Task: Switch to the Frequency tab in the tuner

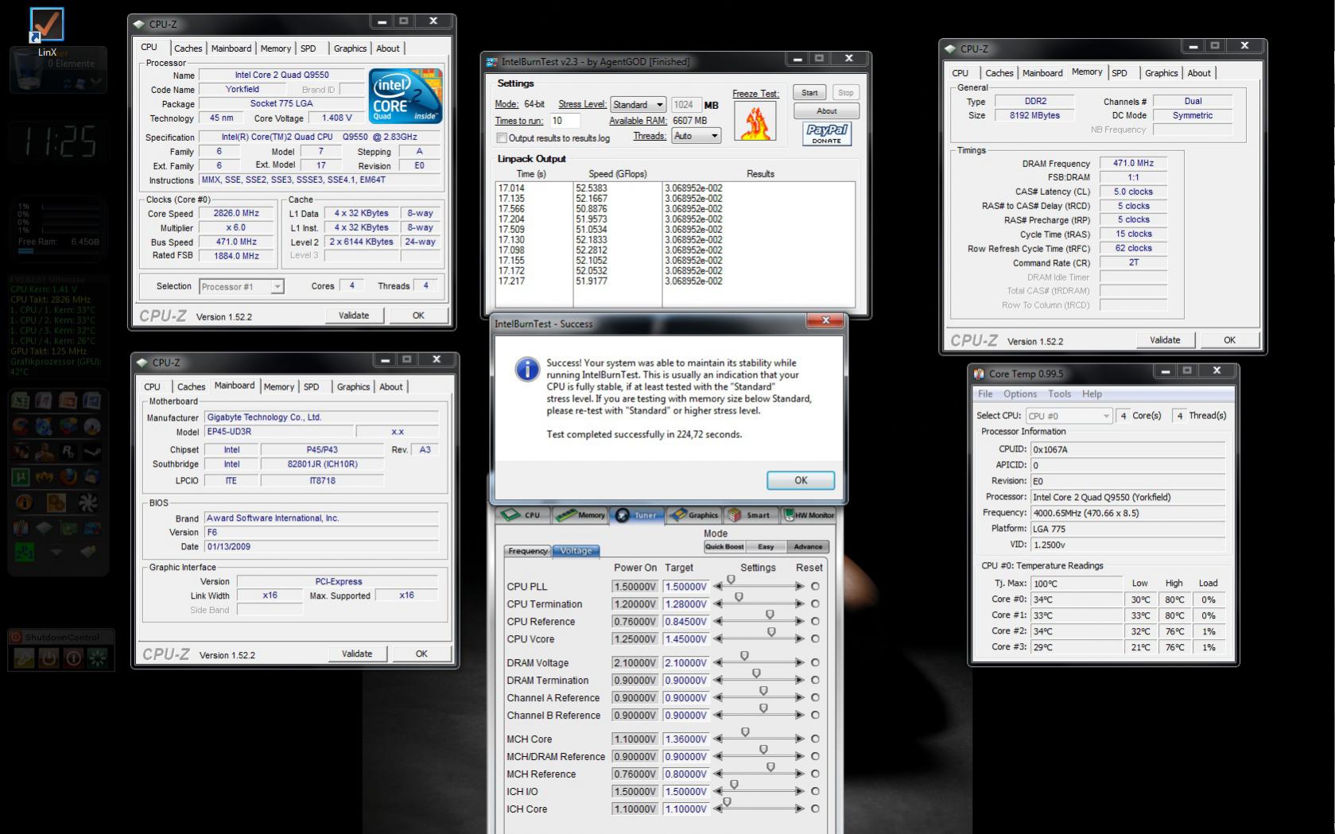Action: coord(527,550)
